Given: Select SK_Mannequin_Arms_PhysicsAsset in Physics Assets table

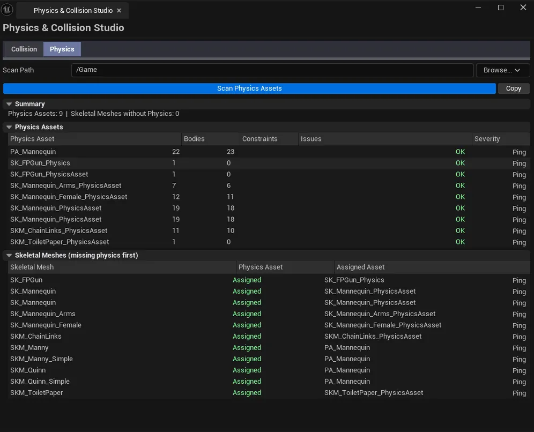Looking at the screenshot, I should 66,185.
